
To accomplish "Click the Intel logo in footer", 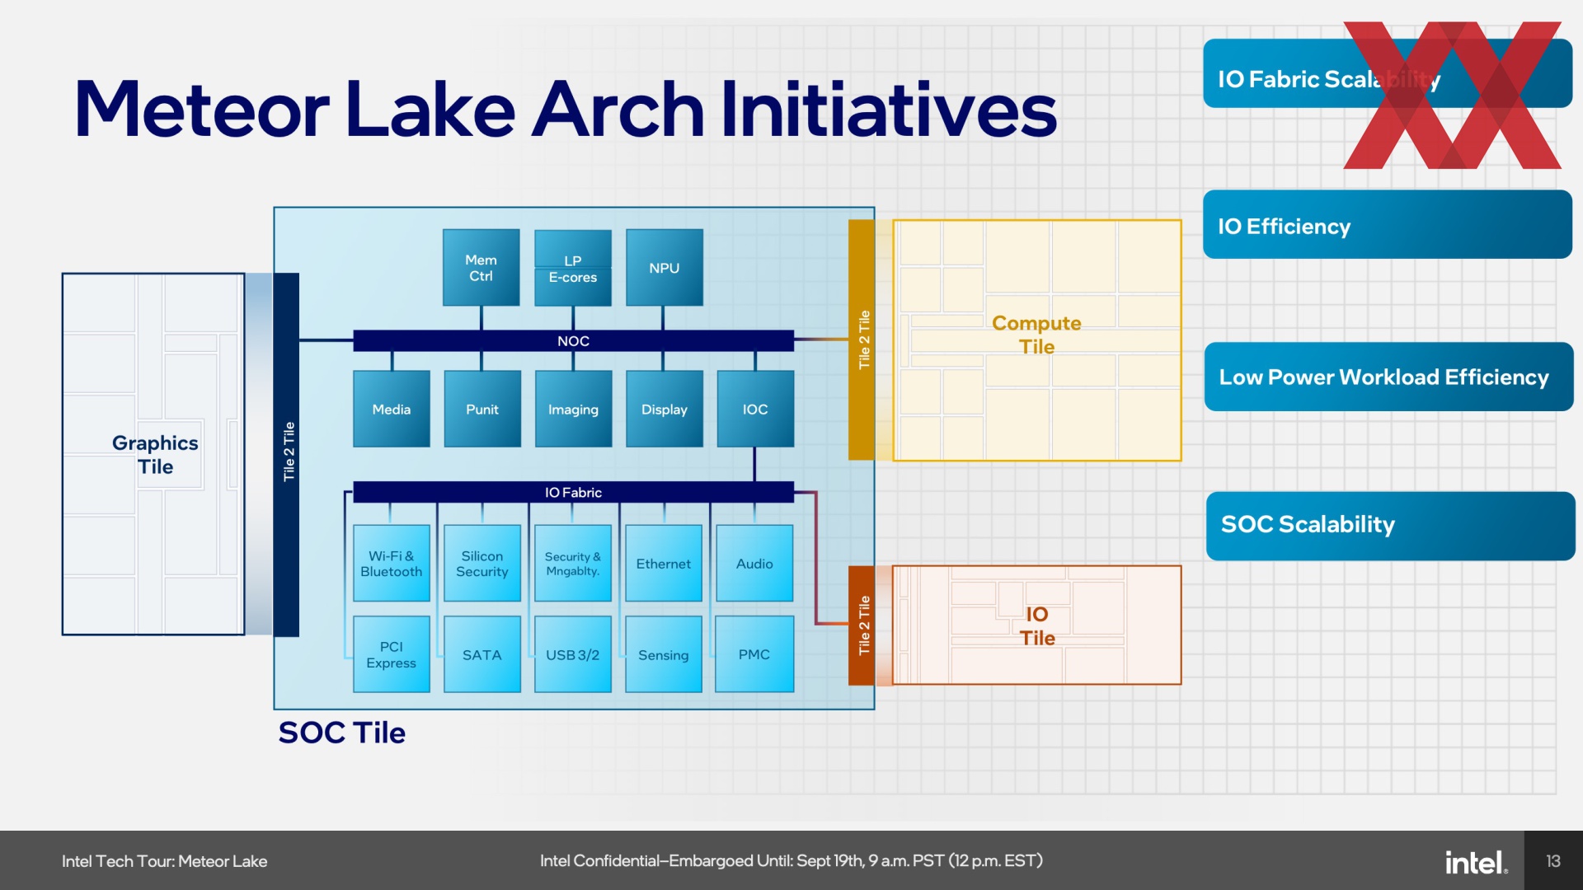I will 1476,862.
